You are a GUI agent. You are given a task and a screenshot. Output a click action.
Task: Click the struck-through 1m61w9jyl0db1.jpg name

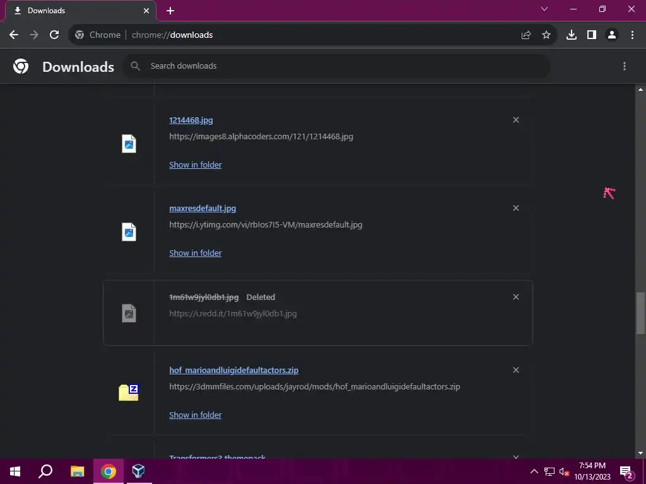204,297
